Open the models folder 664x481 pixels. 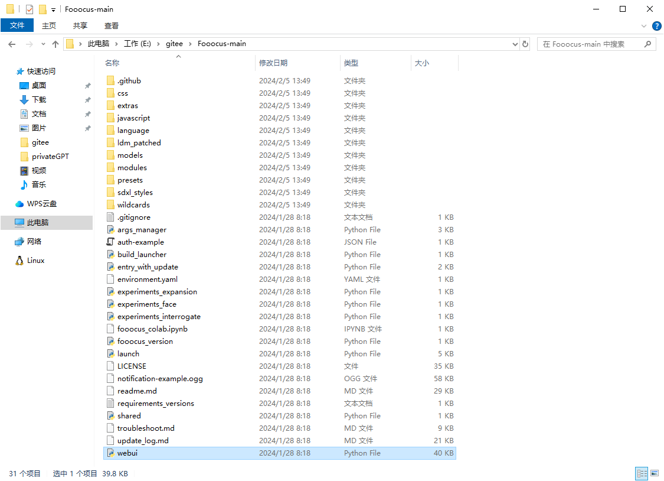tap(130, 155)
